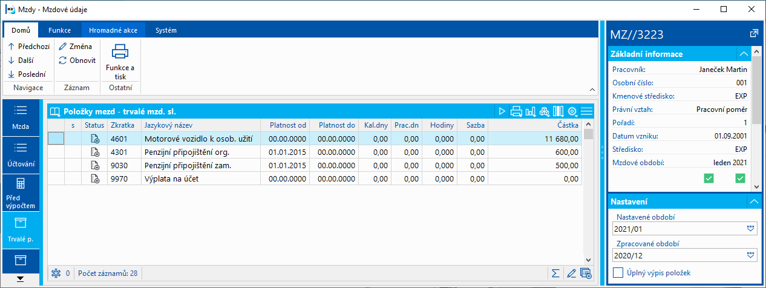Pop out the MZ//3223 panel icon
The width and height of the screenshot is (766, 288).
(753, 33)
